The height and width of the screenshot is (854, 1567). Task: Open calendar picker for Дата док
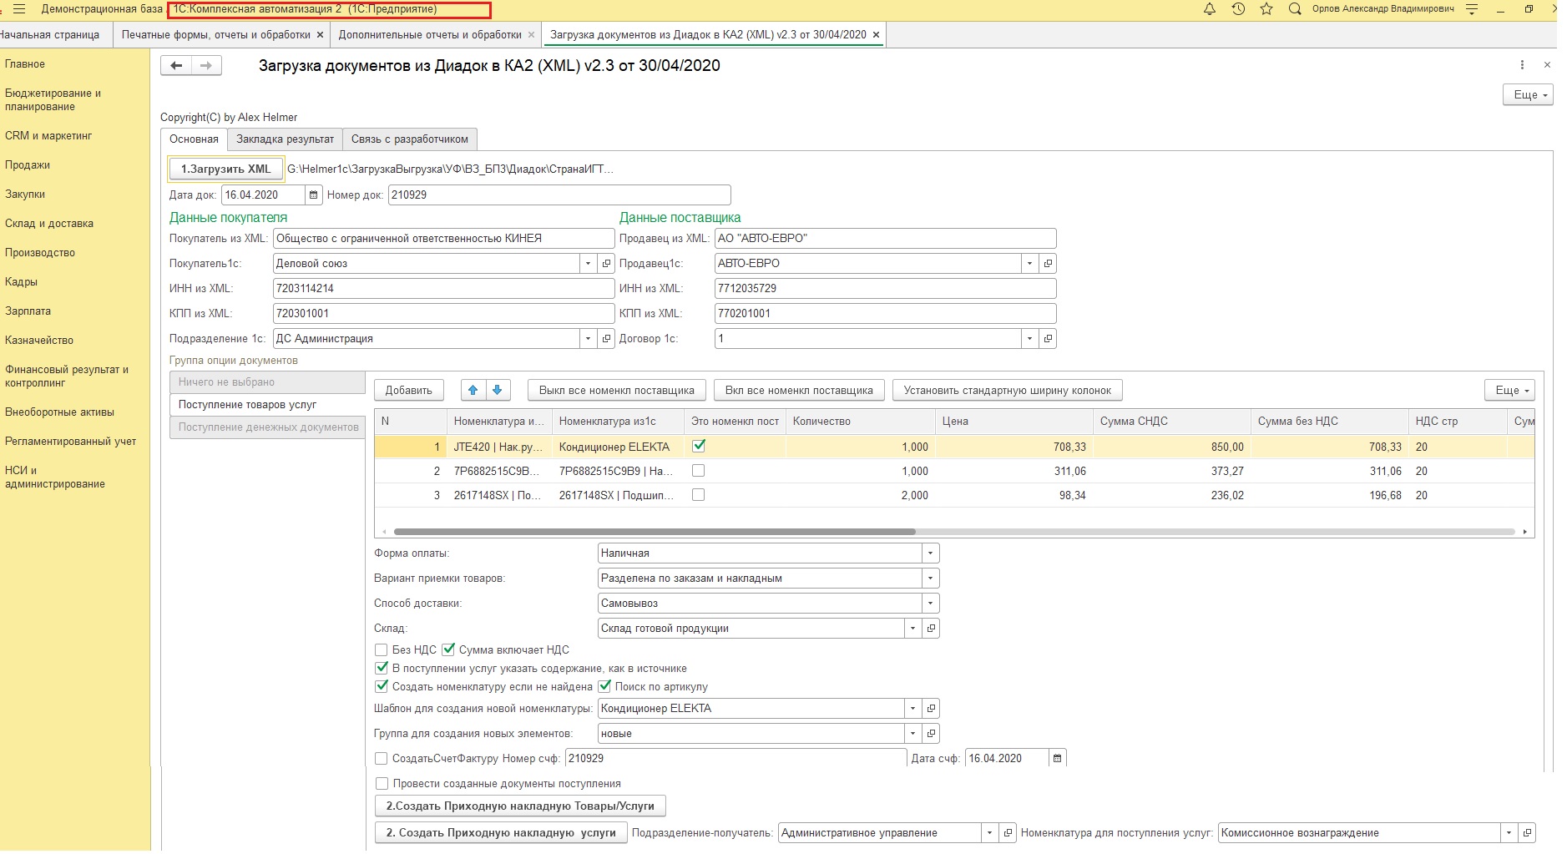pyautogui.click(x=314, y=195)
